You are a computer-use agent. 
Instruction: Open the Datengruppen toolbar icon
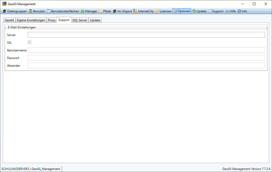point(4,11)
